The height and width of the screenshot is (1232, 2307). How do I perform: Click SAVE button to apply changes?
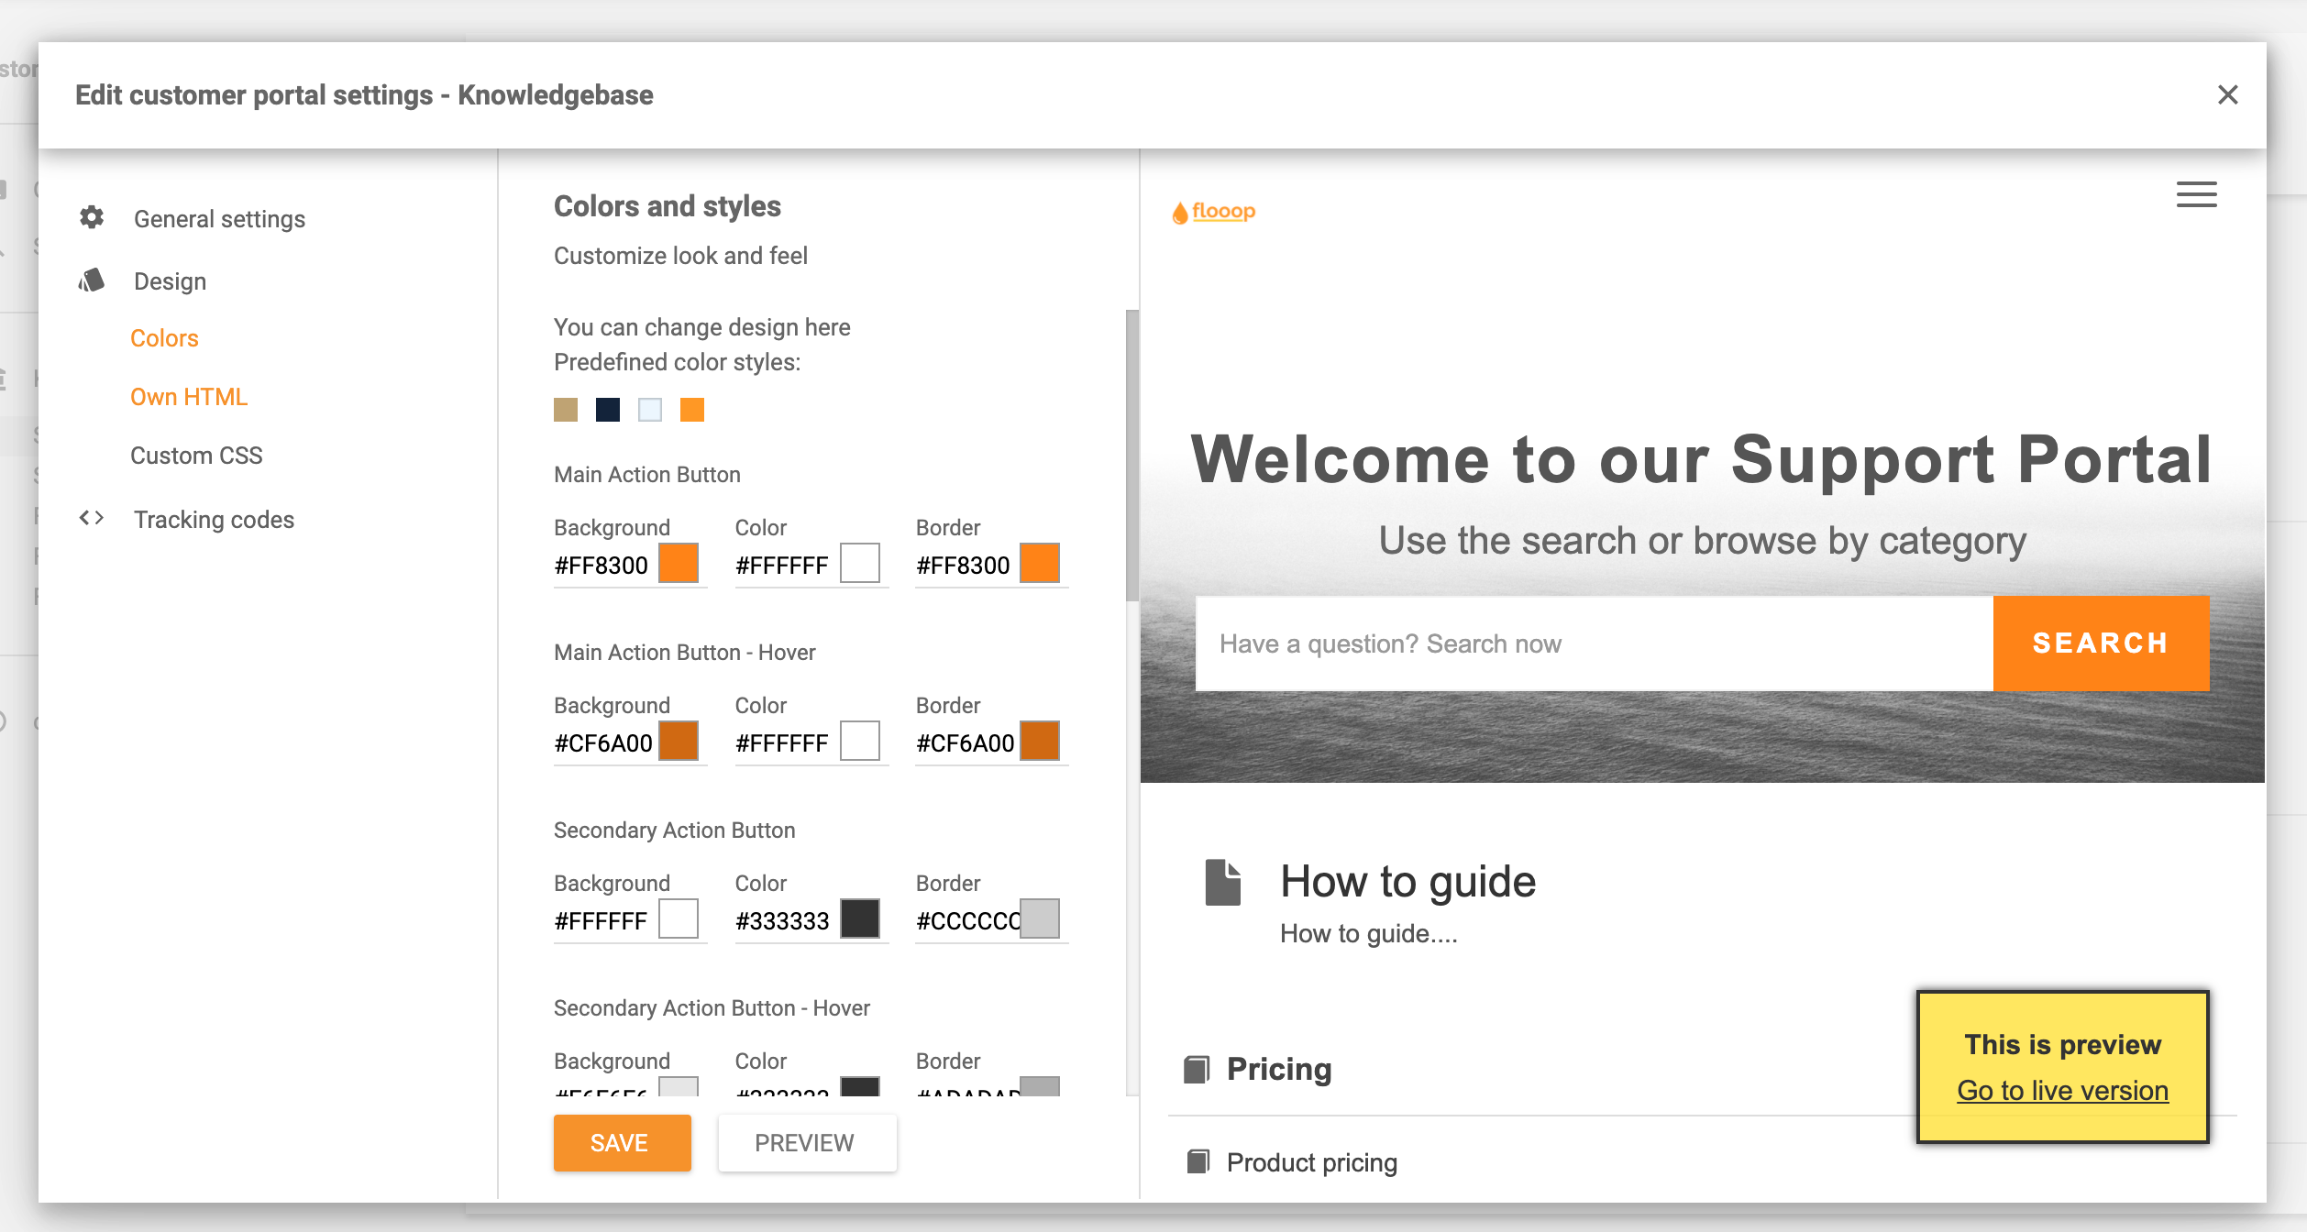coord(616,1142)
